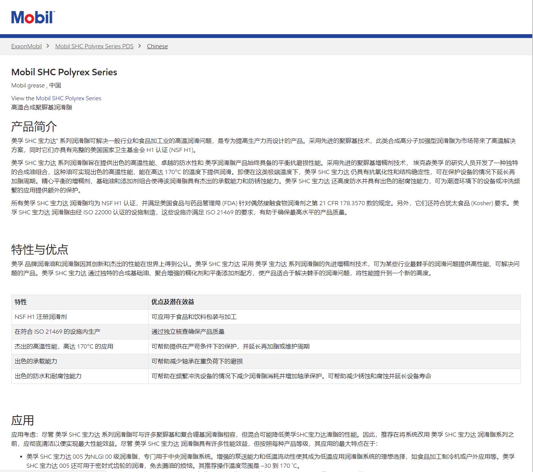533x472 pixels.
Task: Click the 应用 heading
Action: click(x=23, y=420)
